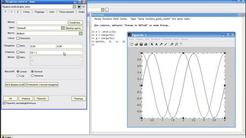The image size is (246, 138).
Task: Select the Insert Arrow tool
Action: pos(161,44)
